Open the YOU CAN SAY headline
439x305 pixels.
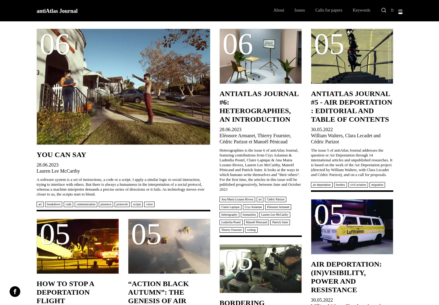[x=61, y=155]
